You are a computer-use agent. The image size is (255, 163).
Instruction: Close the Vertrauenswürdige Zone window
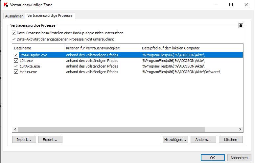[x=246, y=5]
